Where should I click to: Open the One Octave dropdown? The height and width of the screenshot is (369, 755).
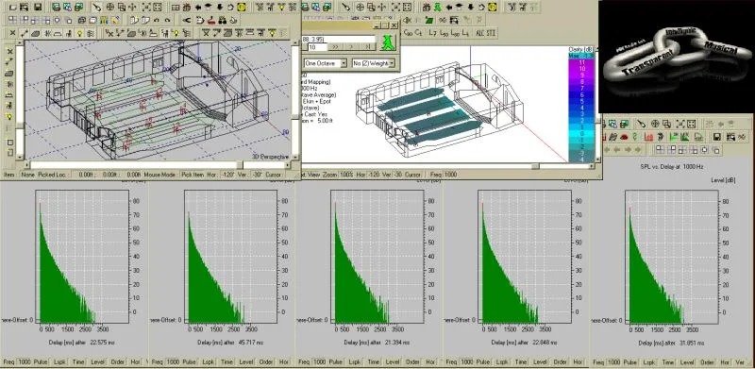pyautogui.click(x=344, y=63)
